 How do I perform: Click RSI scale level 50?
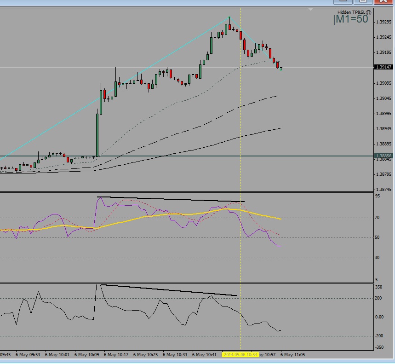pyautogui.click(x=378, y=237)
